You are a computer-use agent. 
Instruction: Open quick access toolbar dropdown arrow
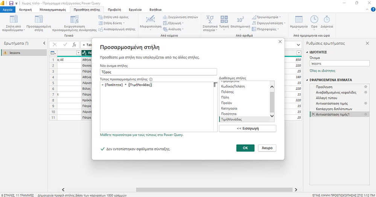point(17,3)
